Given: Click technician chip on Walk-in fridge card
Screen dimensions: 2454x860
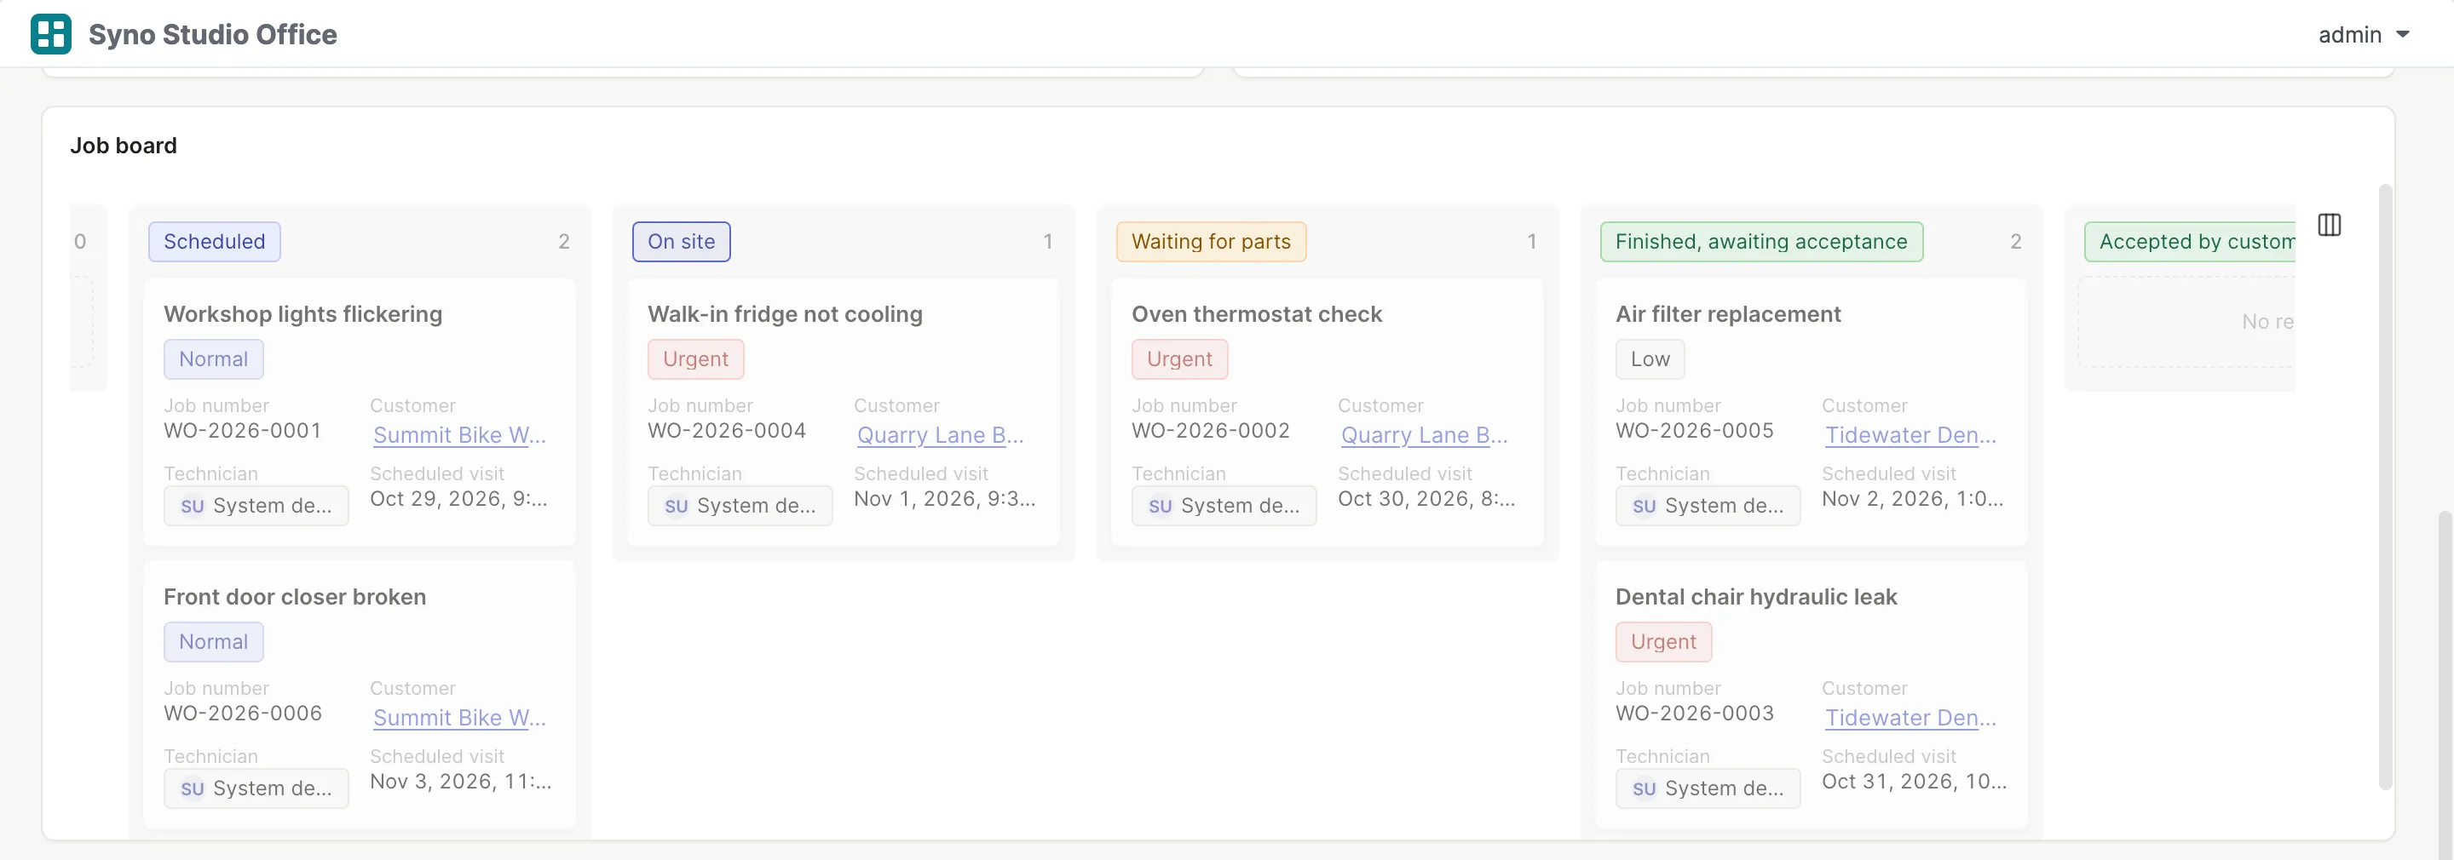Looking at the screenshot, I should click(x=740, y=506).
